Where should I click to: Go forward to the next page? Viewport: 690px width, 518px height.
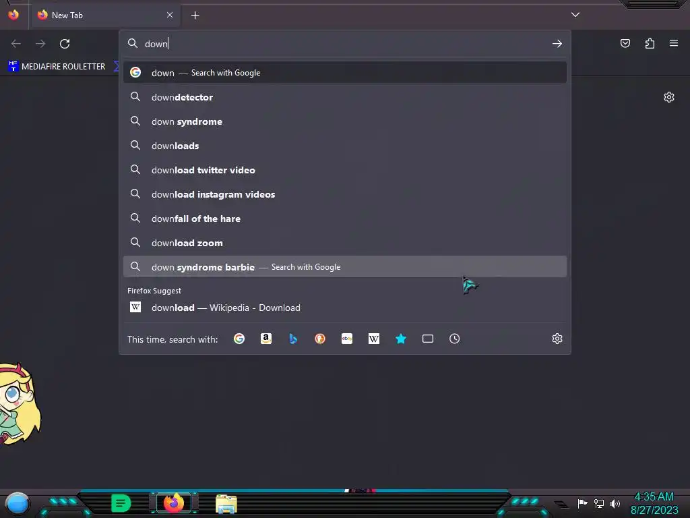pos(40,44)
